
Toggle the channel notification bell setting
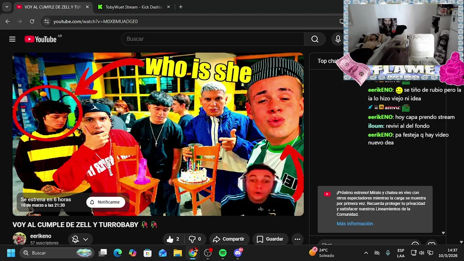[75, 239]
